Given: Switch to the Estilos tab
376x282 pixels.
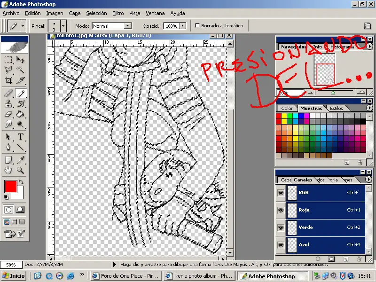Looking at the screenshot, I should pyautogui.click(x=336, y=109).
